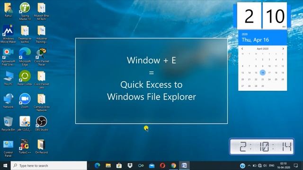Open the Control Panel desktop icon
The image size is (303, 170).
click(8, 148)
